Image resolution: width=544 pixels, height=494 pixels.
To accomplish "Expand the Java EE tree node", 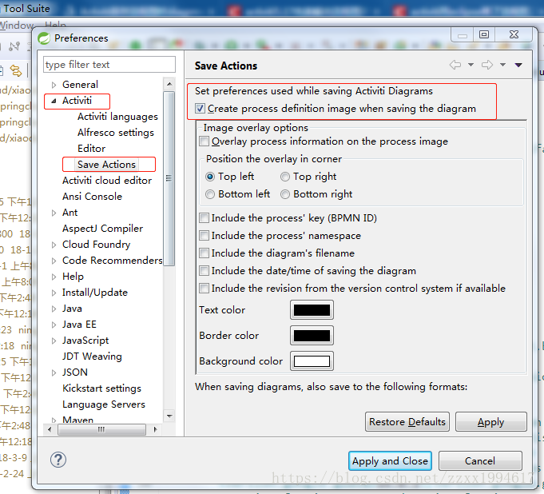I will [54, 325].
